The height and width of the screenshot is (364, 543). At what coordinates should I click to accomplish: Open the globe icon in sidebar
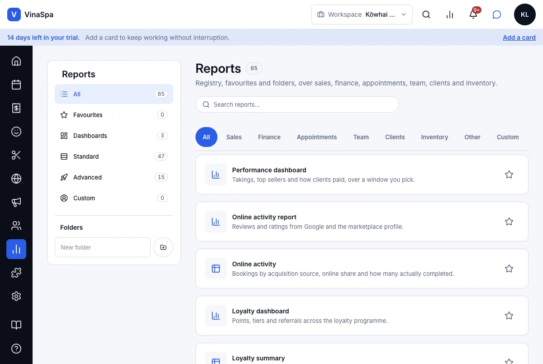pos(16,179)
